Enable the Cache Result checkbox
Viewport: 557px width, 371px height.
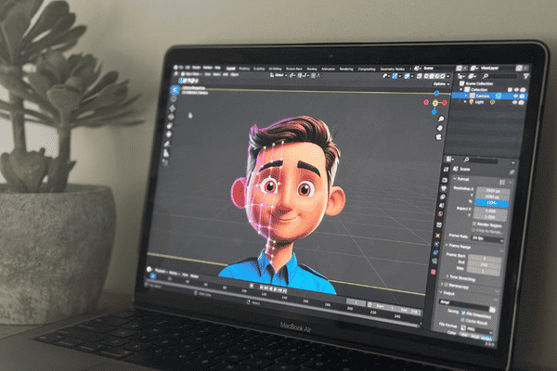[x=462, y=319]
